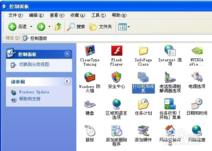The image size is (212, 151).
Task: Open 帮助和支持 link
Action: pos(30,99)
